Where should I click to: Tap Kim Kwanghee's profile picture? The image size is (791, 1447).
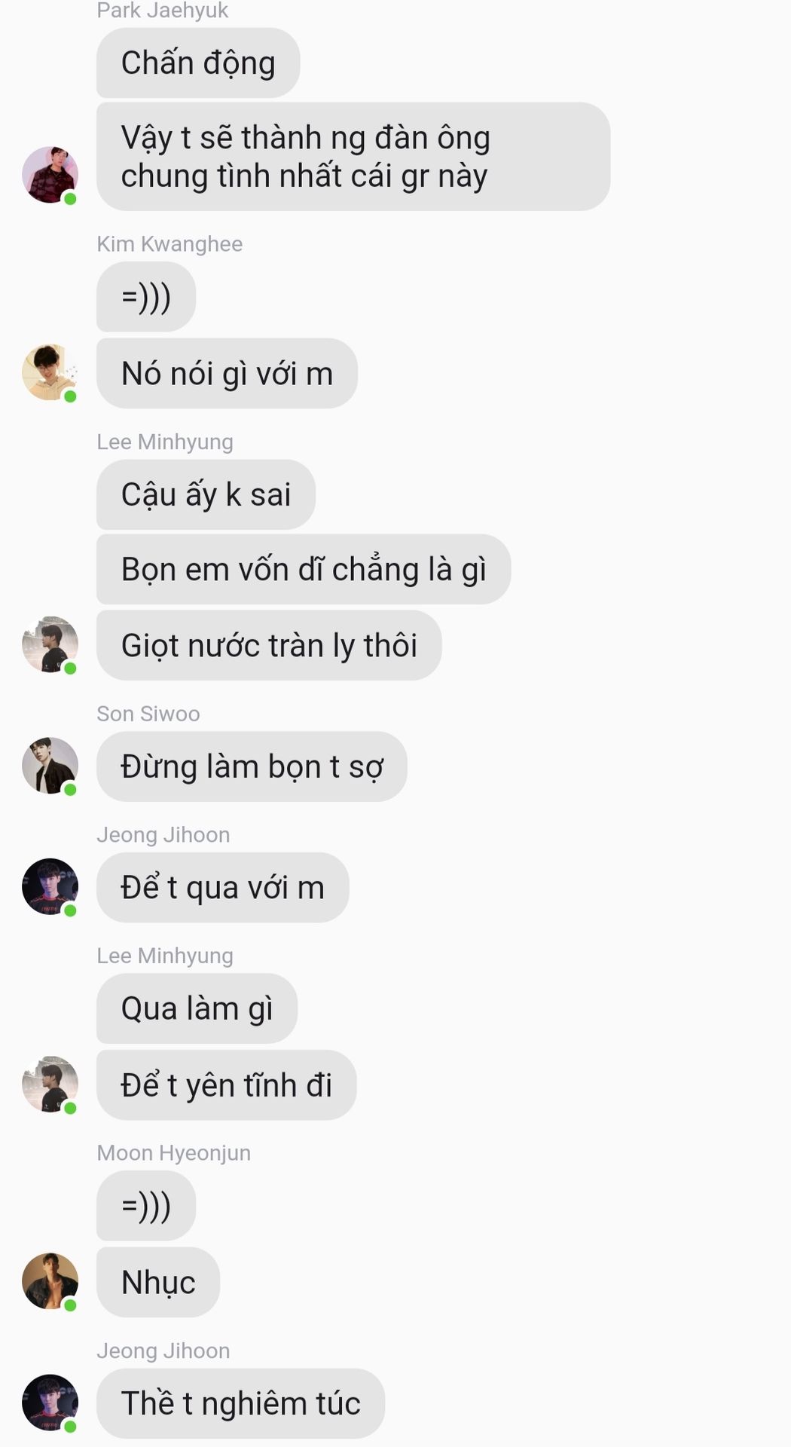[x=50, y=372]
